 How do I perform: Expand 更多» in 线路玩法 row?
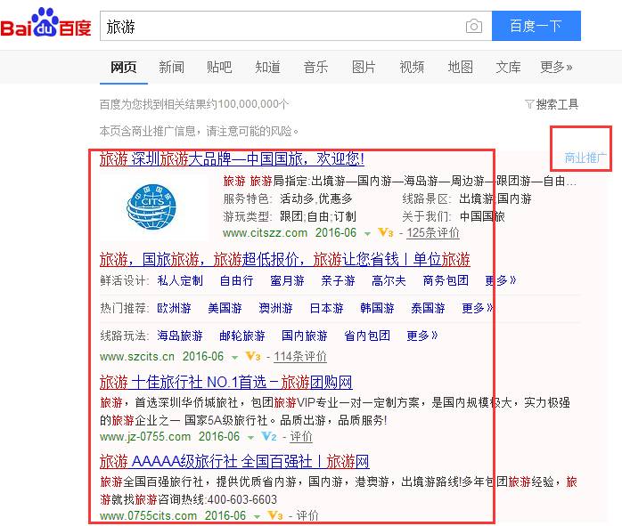coord(422,336)
